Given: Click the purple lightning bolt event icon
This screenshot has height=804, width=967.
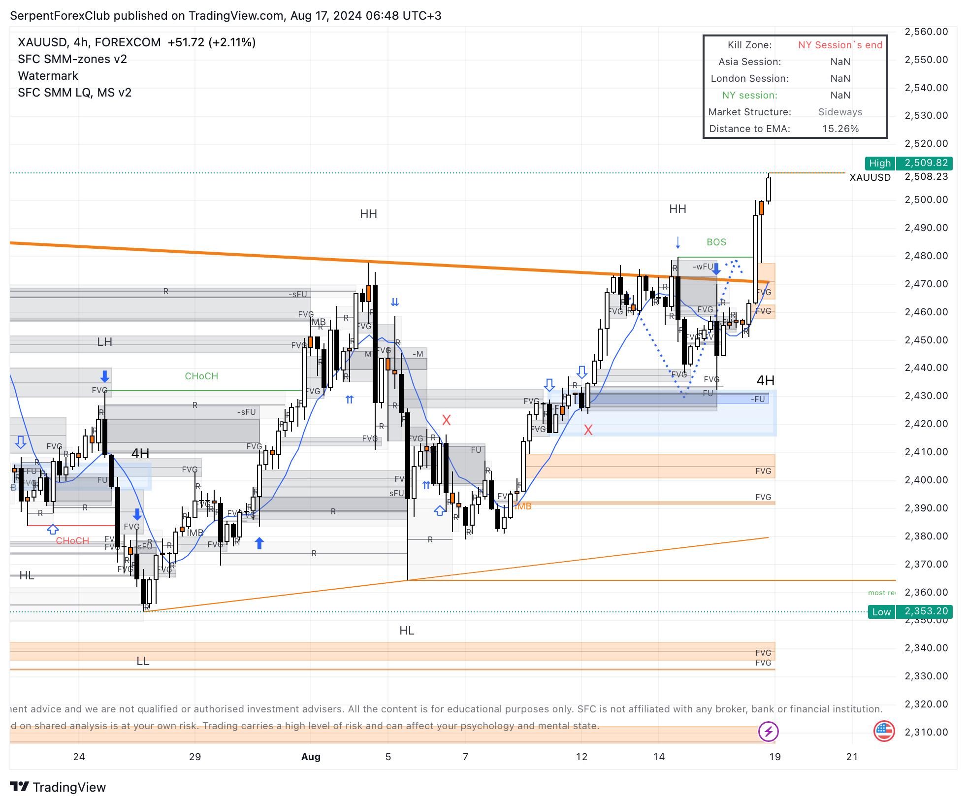Looking at the screenshot, I should click(x=768, y=732).
